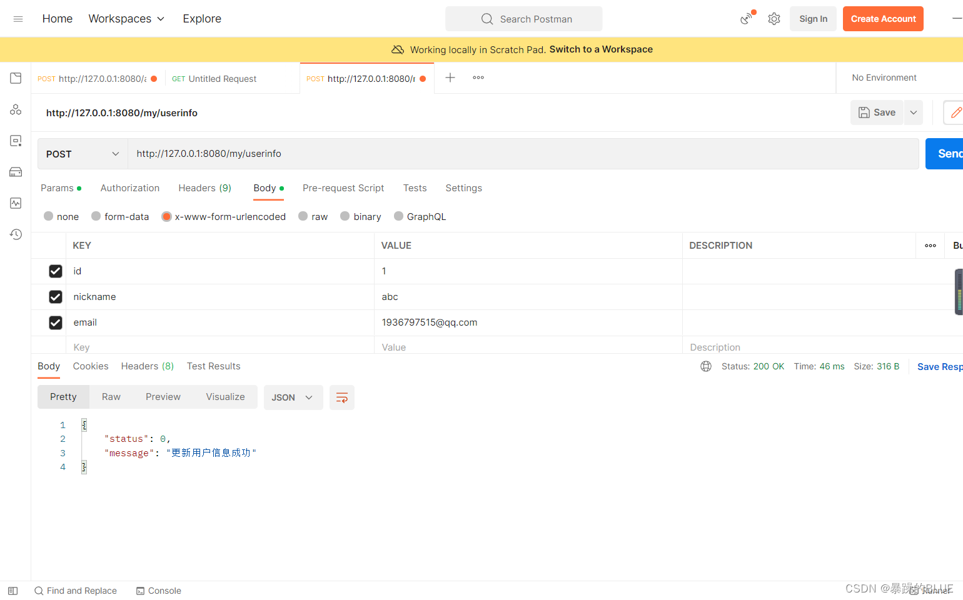Open the Collections sidebar icon

click(x=16, y=78)
